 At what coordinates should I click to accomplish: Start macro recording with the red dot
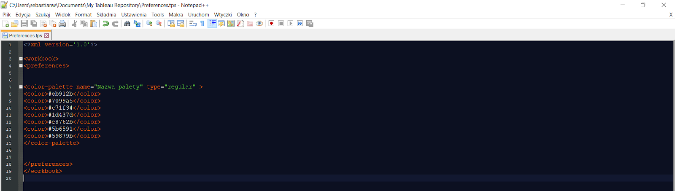pos(271,24)
